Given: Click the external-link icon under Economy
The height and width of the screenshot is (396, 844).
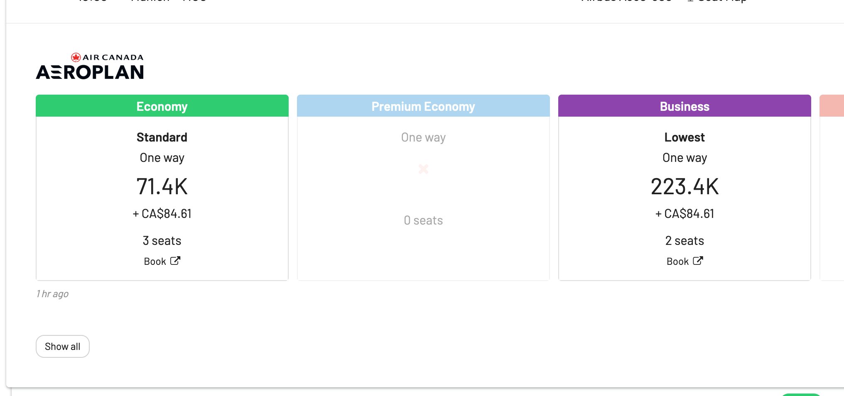Looking at the screenshot, I should (x=175, y=261).
